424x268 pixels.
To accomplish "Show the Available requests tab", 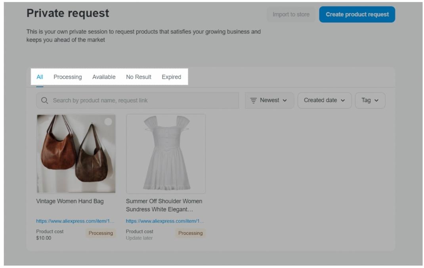I will (104, 77).
